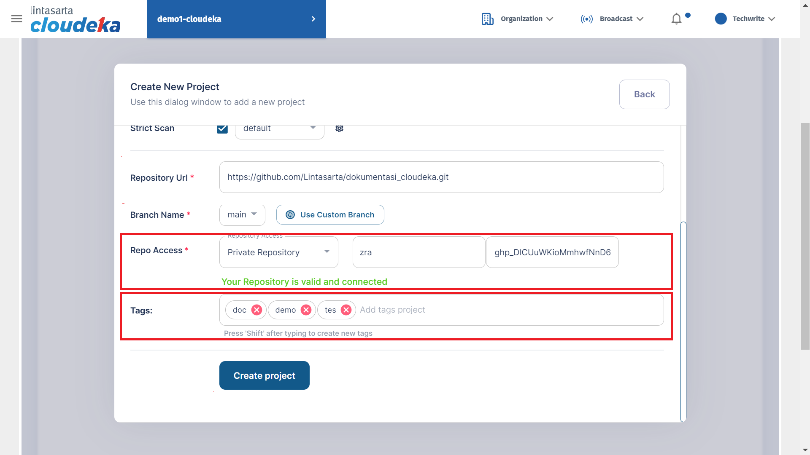Remove the 'doc' tag

click(x=256, y=310)
